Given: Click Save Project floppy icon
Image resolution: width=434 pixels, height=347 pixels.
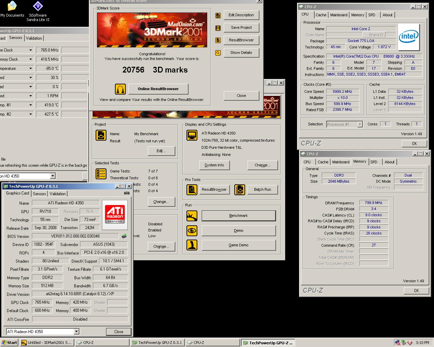Looking at the screenshot, I should (218, 28).
